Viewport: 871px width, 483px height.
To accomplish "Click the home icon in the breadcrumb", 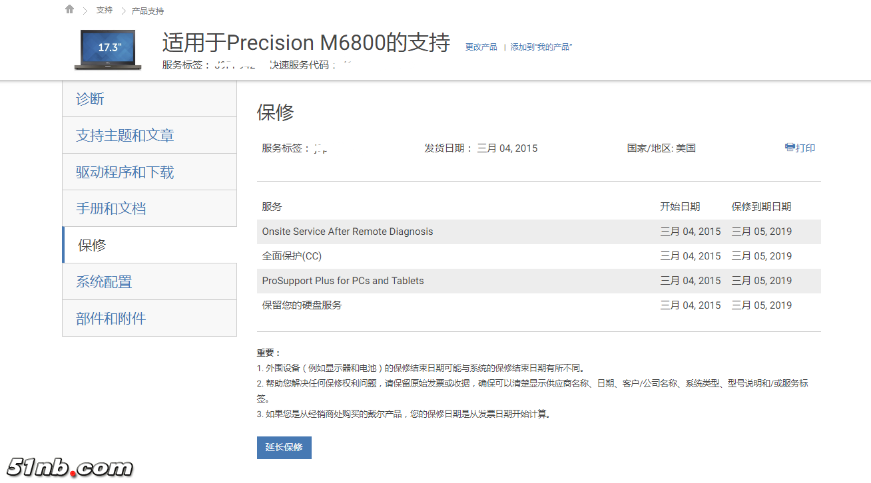I will point(69,9).
